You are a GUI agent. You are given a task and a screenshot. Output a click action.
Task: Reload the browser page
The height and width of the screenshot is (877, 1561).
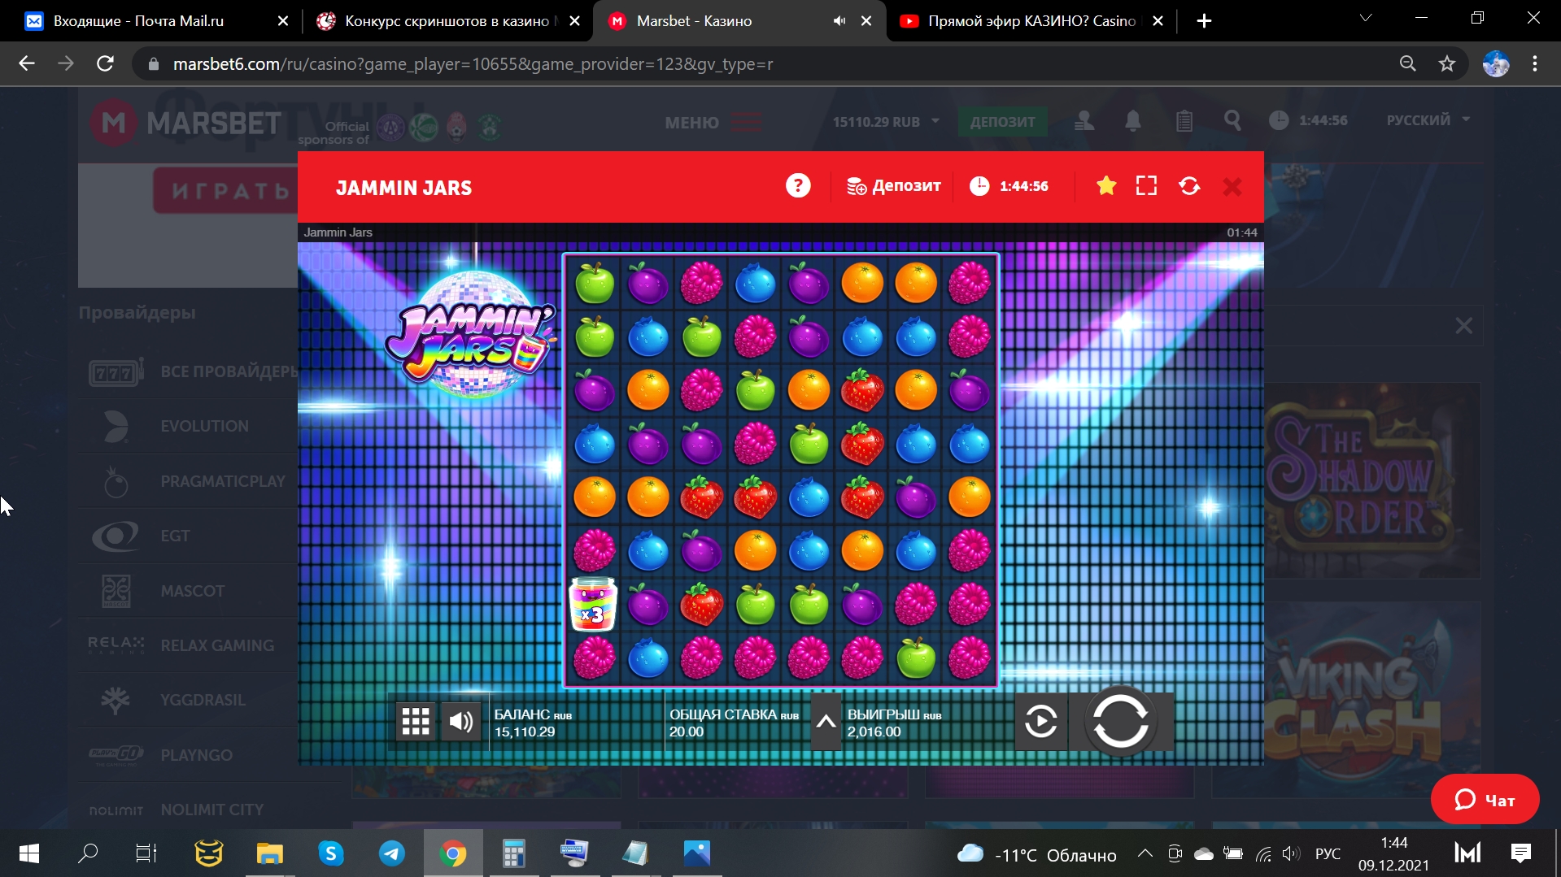[105, 63]
